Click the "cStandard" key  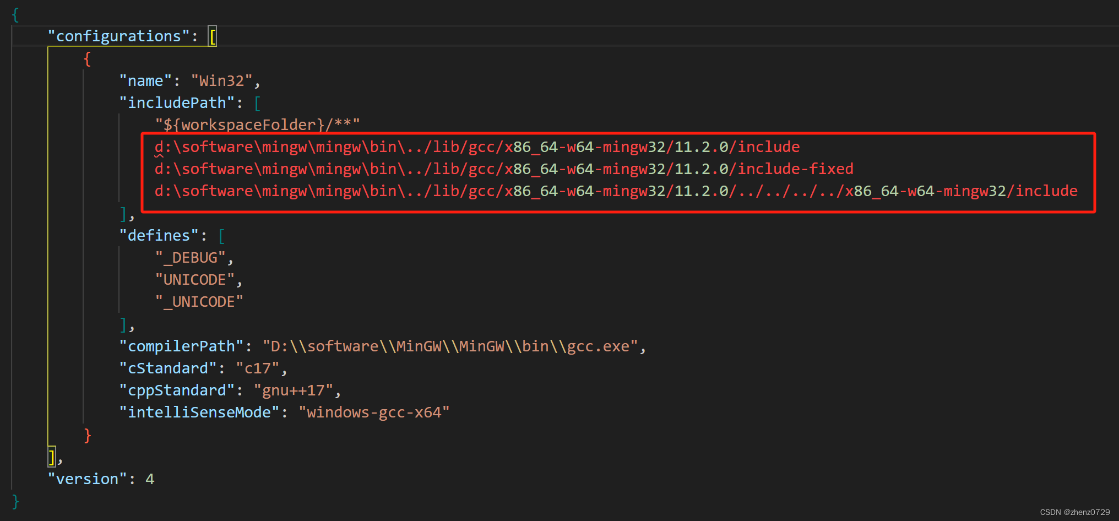coord(168,368)
